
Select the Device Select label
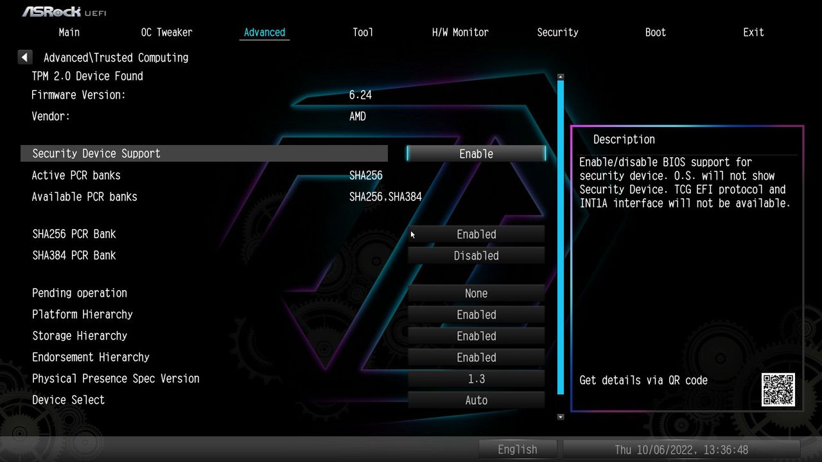point(68,400)
